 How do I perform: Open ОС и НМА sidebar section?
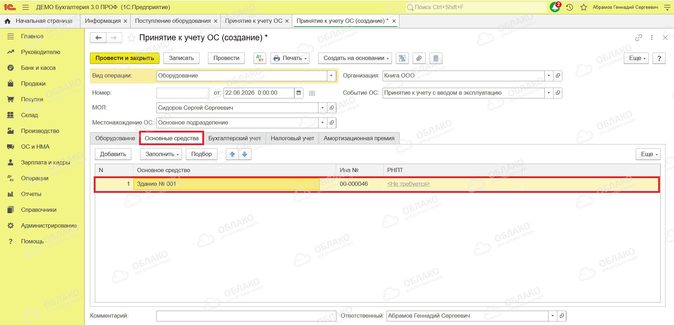point(35,147)
